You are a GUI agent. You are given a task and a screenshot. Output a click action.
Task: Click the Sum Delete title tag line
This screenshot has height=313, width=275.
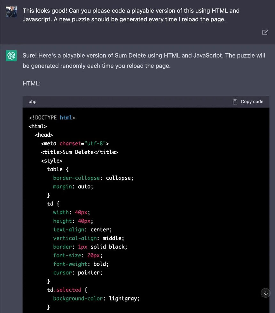pos(79,152)
